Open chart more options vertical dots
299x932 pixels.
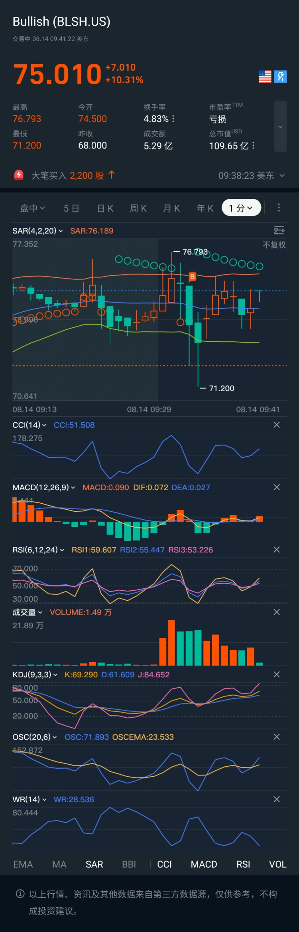[x=279, y=208]
